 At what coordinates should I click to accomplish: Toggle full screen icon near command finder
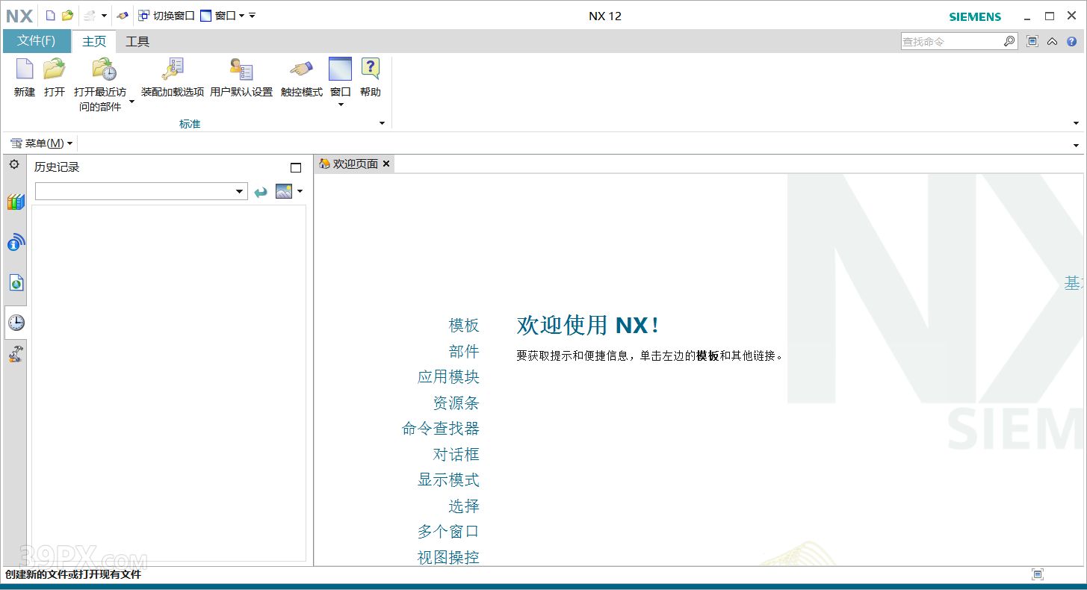tap(1032, 42)
